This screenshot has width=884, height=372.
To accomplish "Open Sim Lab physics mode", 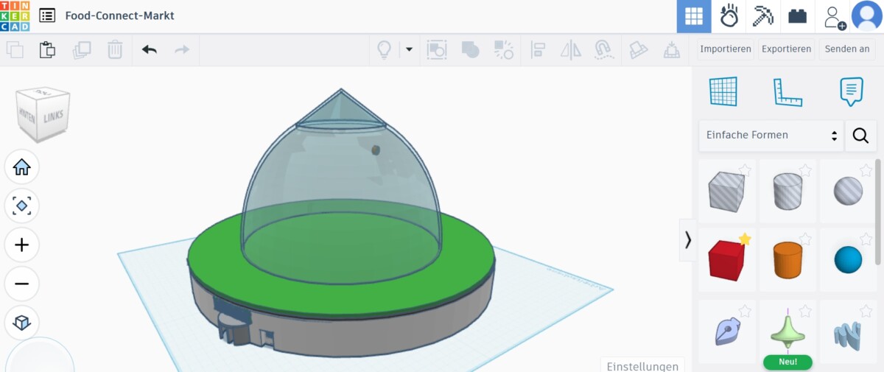I will [729, 16].
